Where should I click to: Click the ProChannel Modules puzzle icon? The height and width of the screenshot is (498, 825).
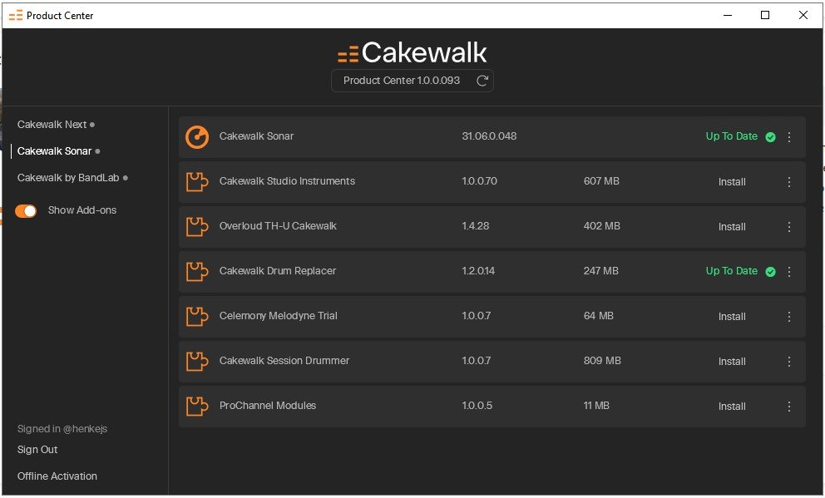(197, 407)
